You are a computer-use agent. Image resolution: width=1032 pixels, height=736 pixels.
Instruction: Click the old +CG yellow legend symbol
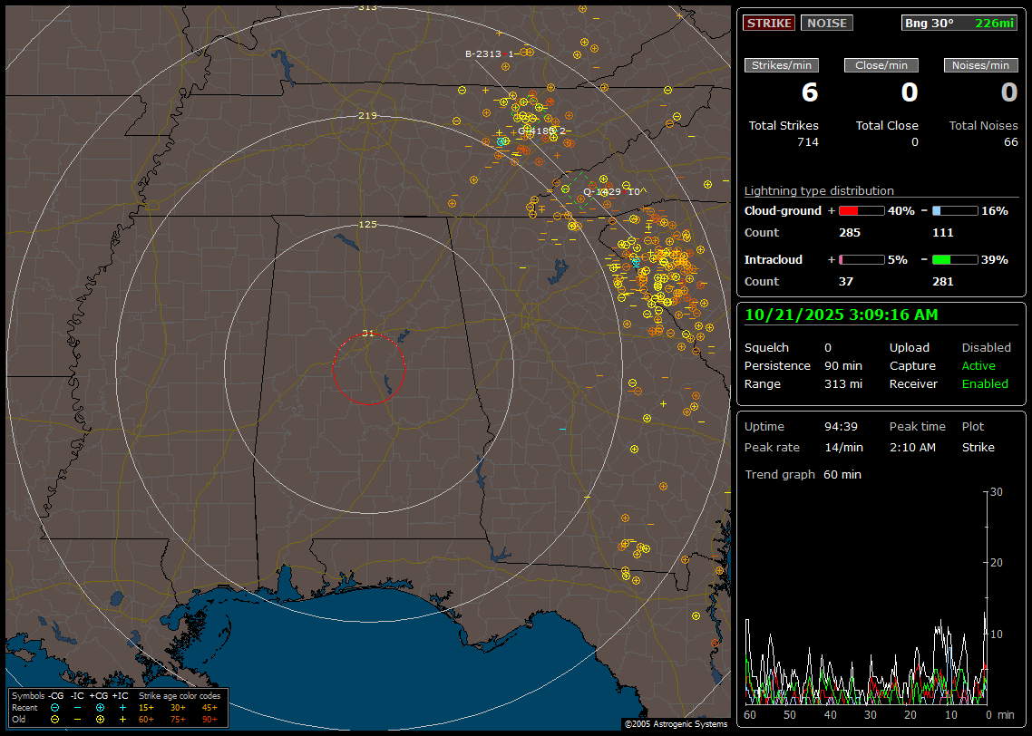click(100, 719)
